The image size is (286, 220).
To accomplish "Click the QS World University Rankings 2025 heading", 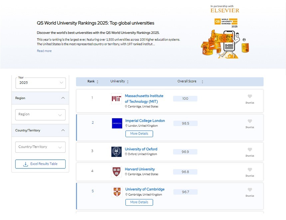I will coord(96,23).
